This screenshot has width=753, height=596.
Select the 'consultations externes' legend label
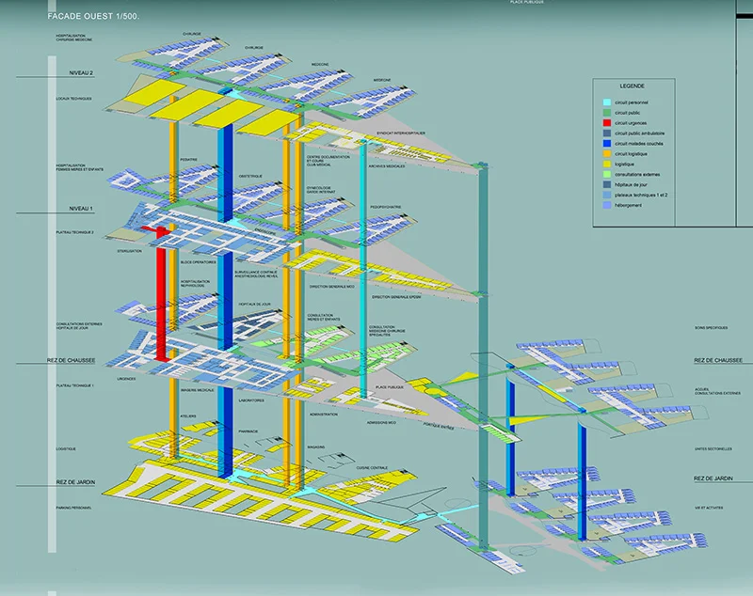coord(637,175)
